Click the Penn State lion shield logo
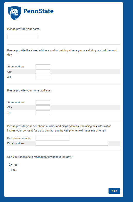The width and height of the screenshot is (133, 202). pos(14,13)
